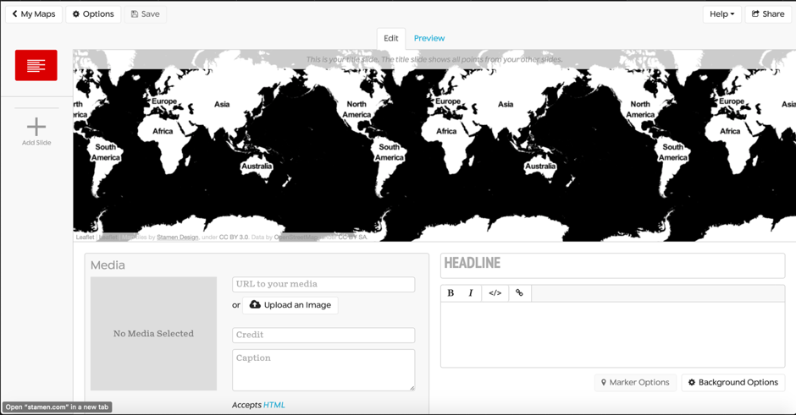Click the Save button

click(x=146, y=14)
